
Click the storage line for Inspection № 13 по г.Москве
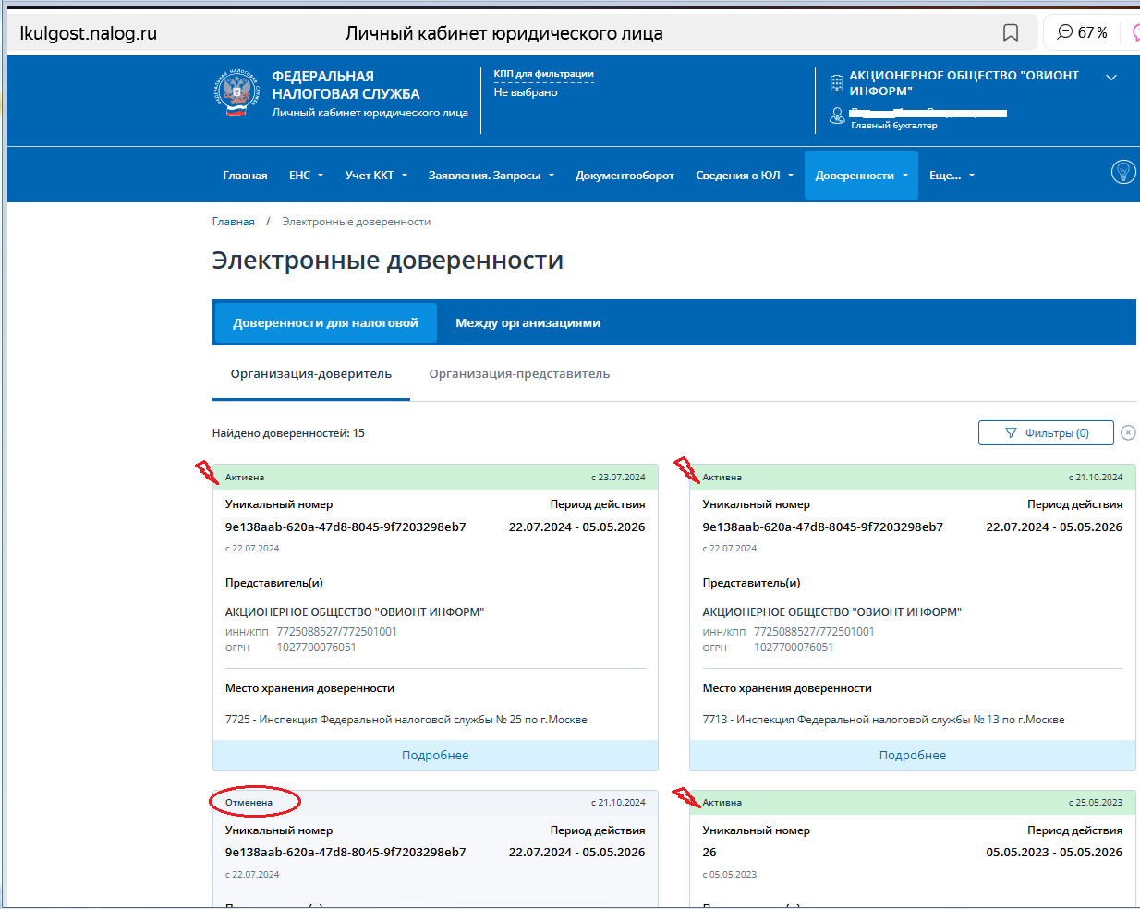point(883,720)
